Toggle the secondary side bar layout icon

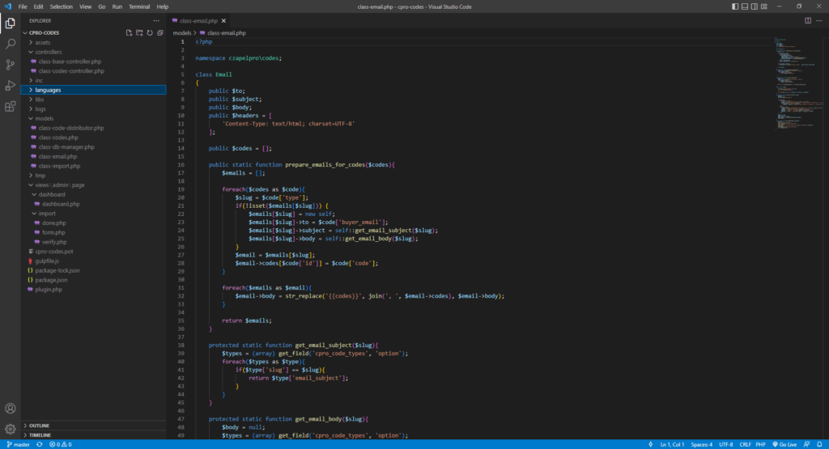(755, 6)
